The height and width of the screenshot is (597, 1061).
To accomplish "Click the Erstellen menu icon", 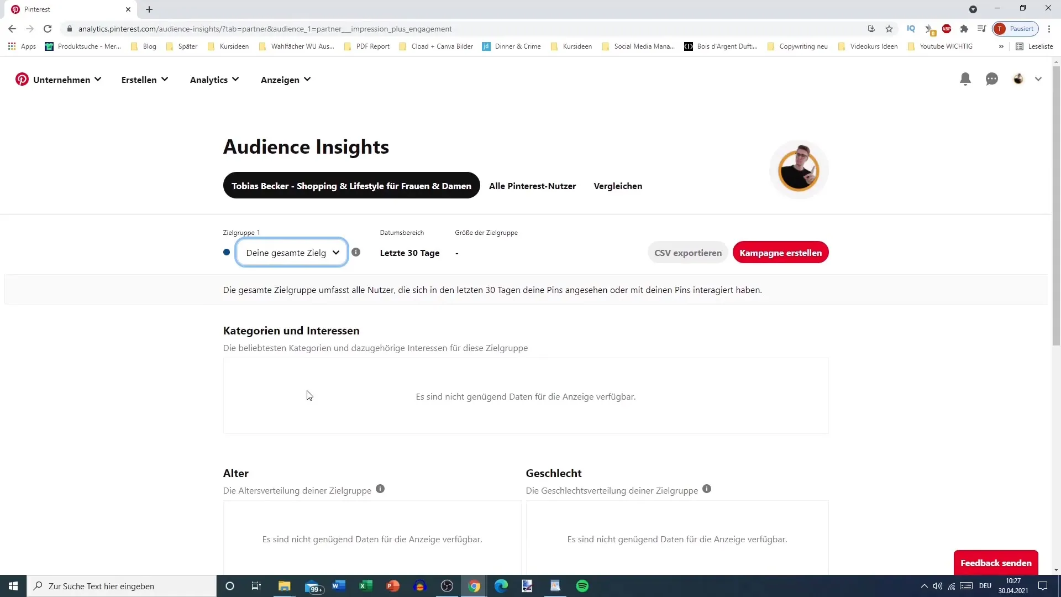I will [144, 80].
